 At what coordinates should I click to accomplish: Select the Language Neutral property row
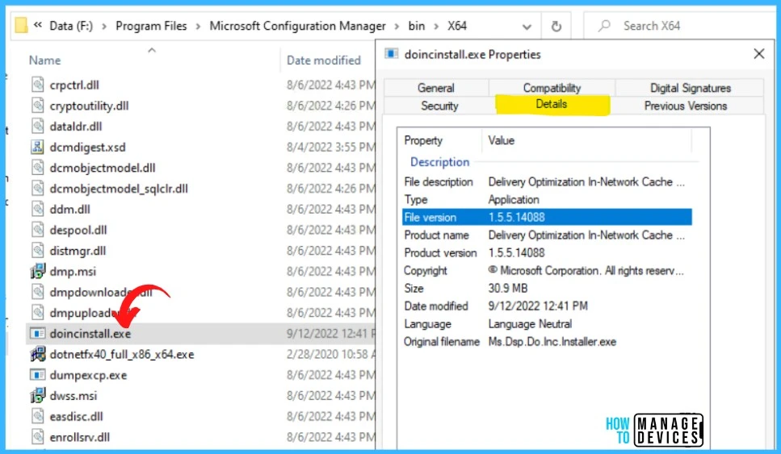547,324
